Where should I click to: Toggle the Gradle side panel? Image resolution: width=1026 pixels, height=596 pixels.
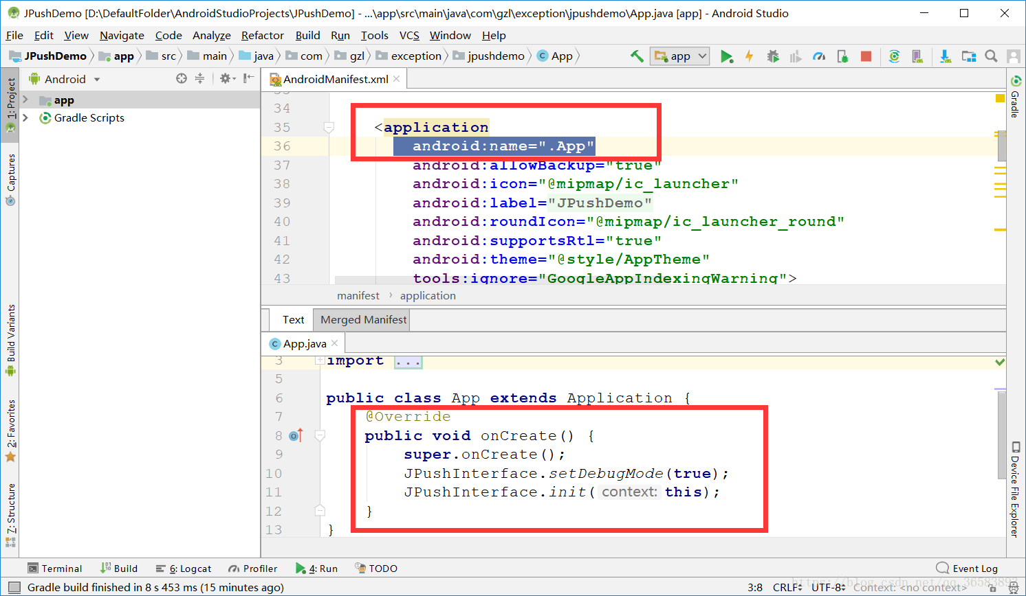click(1015, 97)
